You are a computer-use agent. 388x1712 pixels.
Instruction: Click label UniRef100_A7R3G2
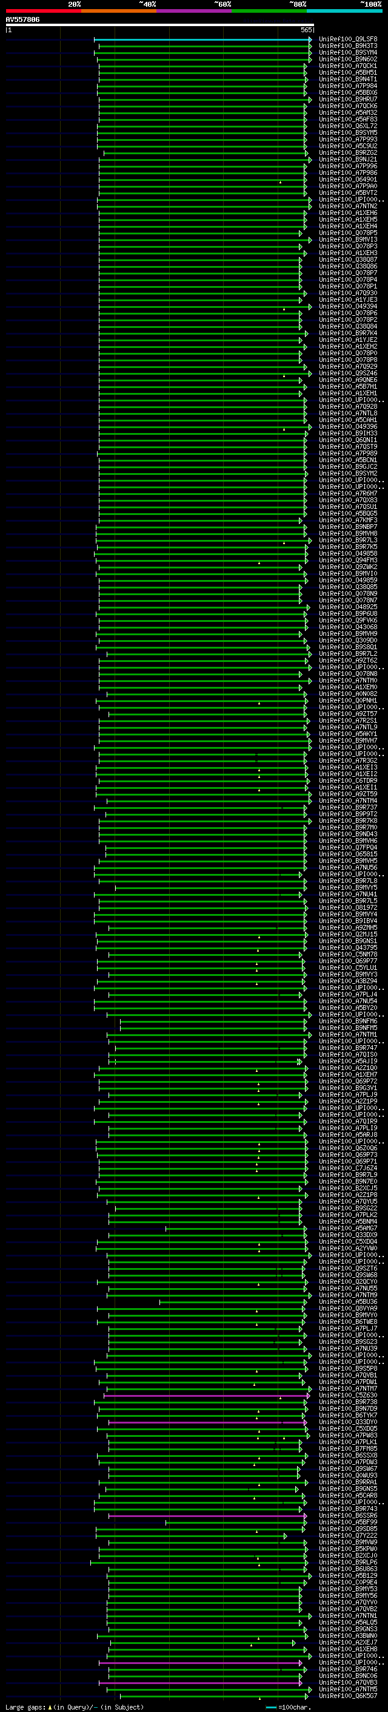348,760
